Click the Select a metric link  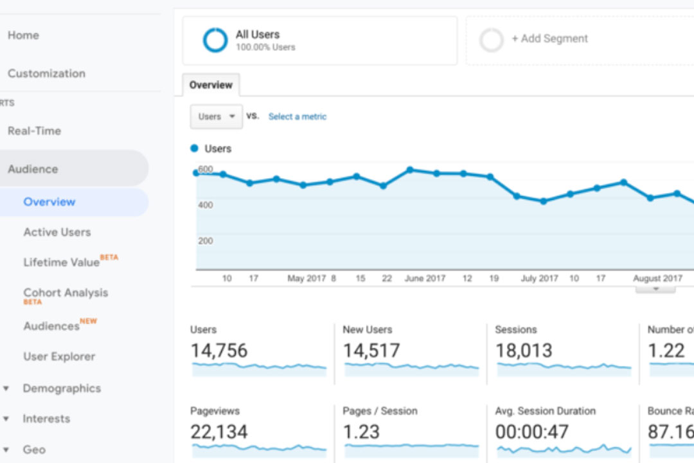point(297,116)
